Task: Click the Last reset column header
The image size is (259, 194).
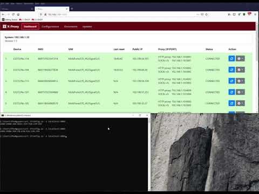Action: pyautogui.click(x=119, y=49)
